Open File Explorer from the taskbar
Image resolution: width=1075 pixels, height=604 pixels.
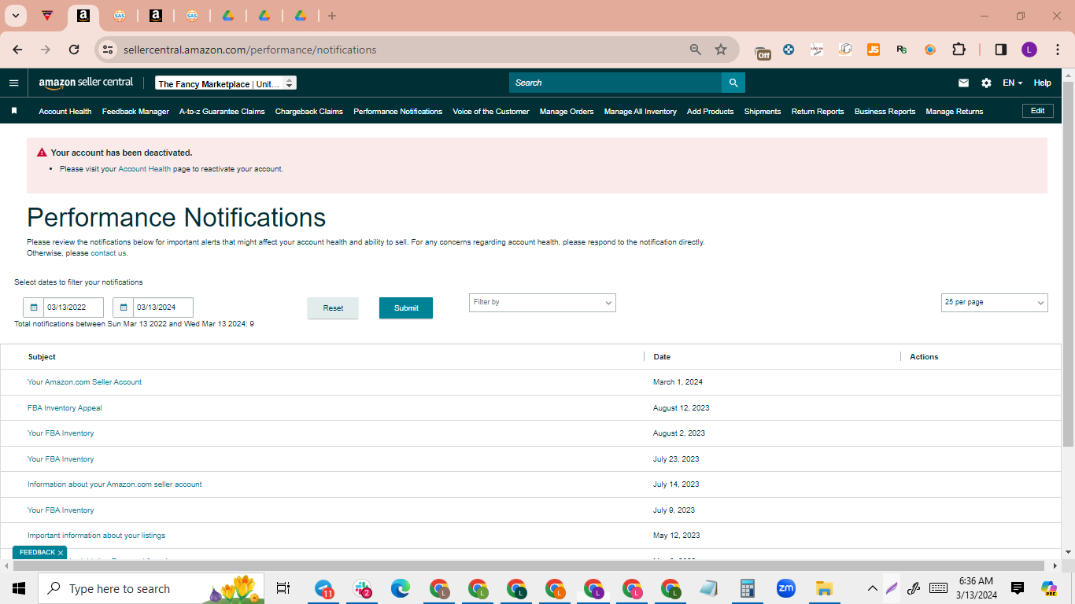(824, 588)
